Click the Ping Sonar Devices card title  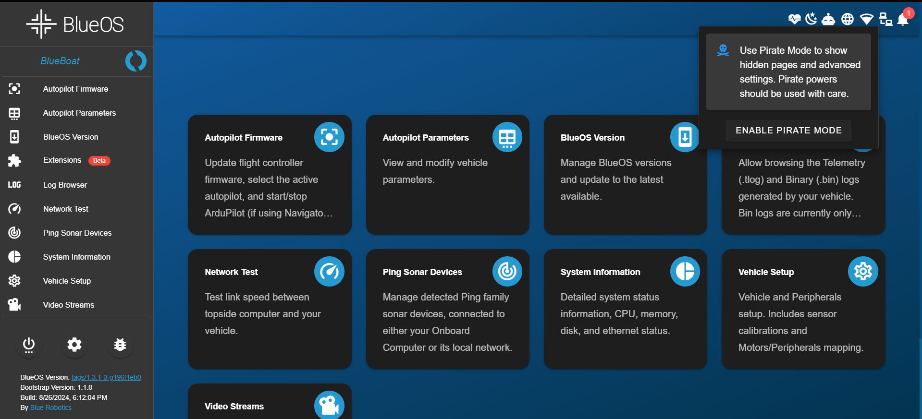[422, 272]
